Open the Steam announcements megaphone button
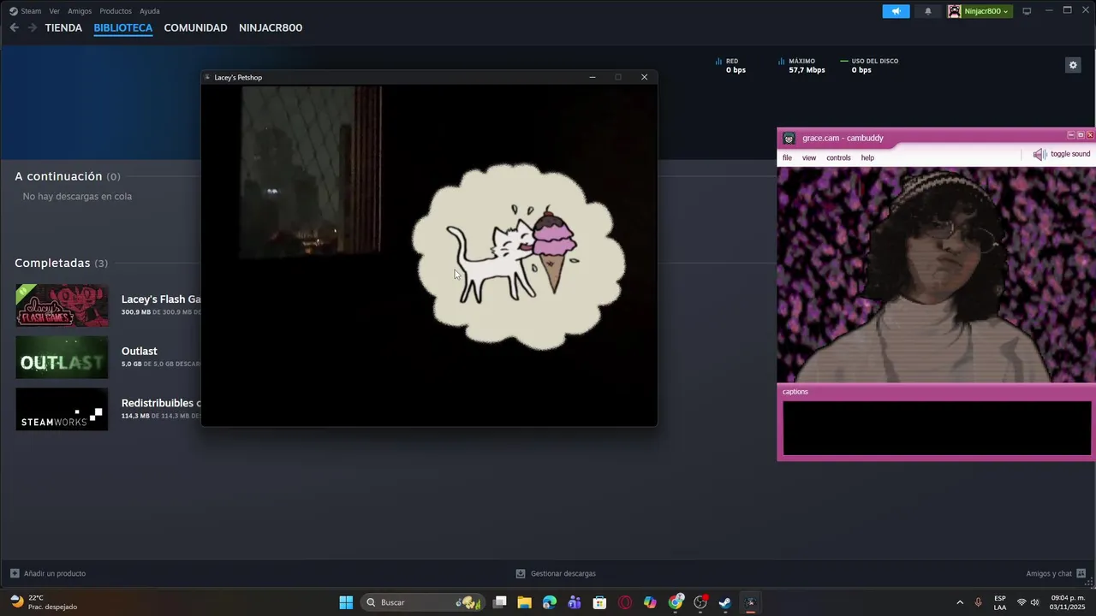The width and height of the screenshot is (1096, 616). click(x=896, y=11)
